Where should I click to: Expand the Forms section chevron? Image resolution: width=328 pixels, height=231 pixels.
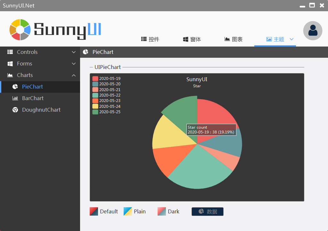click(x=74, y=64)
